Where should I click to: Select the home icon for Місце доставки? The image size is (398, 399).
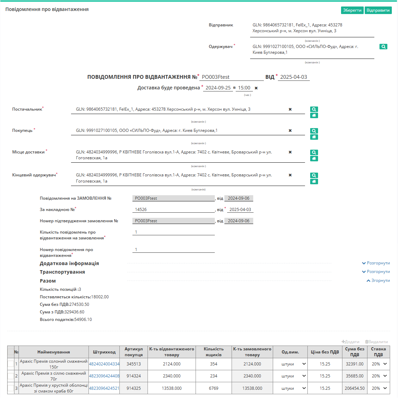314,159
